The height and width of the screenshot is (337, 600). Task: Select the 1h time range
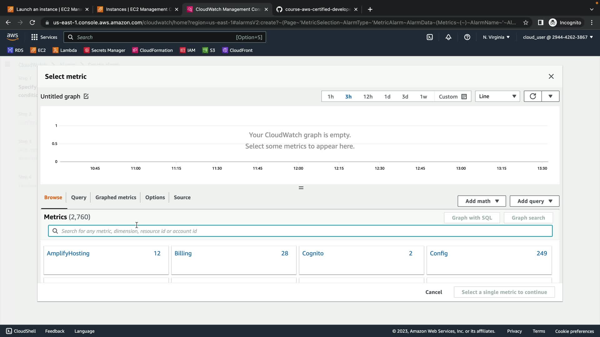(330, 97)
